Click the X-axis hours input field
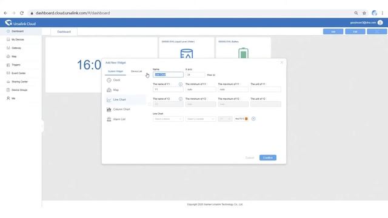 click(x=195, y=74)
